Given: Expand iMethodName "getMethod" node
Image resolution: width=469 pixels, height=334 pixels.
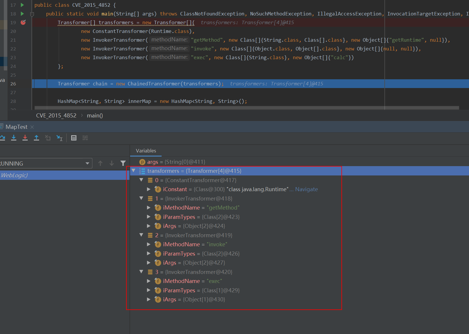Looking at the screenshot, I should [x=149, y=208].
